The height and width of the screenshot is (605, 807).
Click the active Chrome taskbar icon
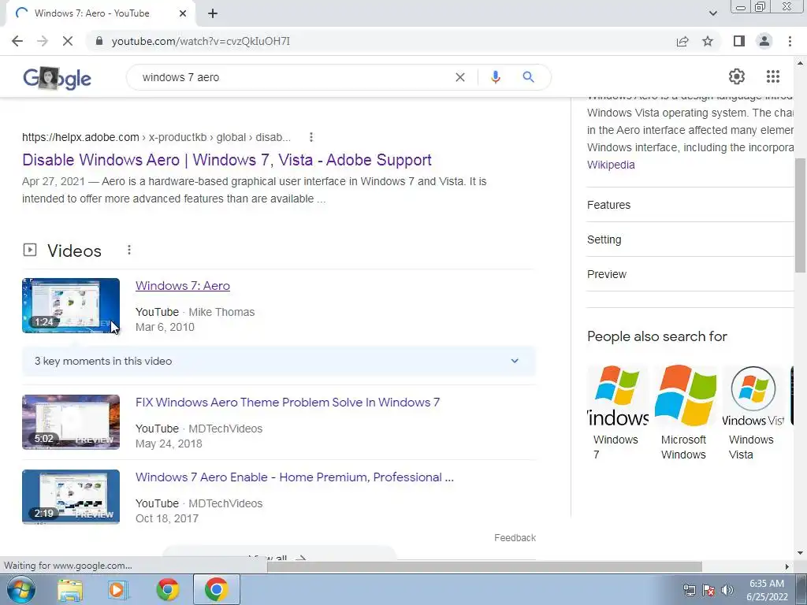tap(216, 589)
